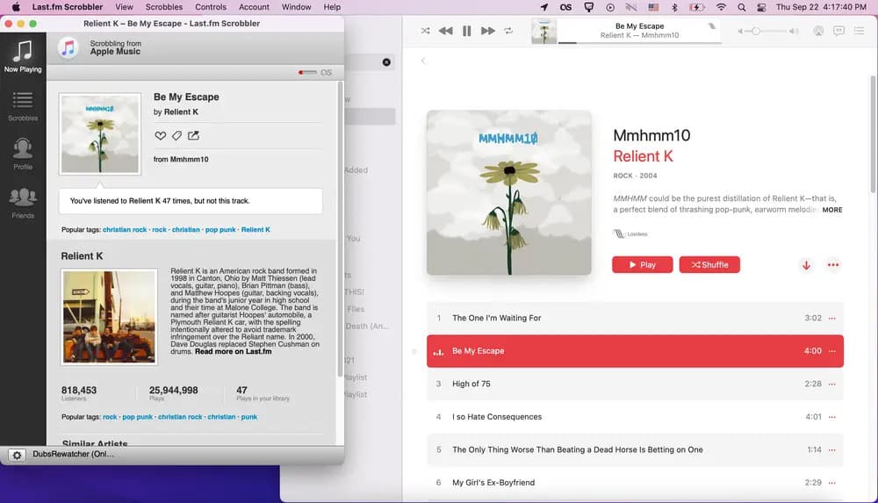
Task: Expand album description with MORE
Action: point(832,210)
